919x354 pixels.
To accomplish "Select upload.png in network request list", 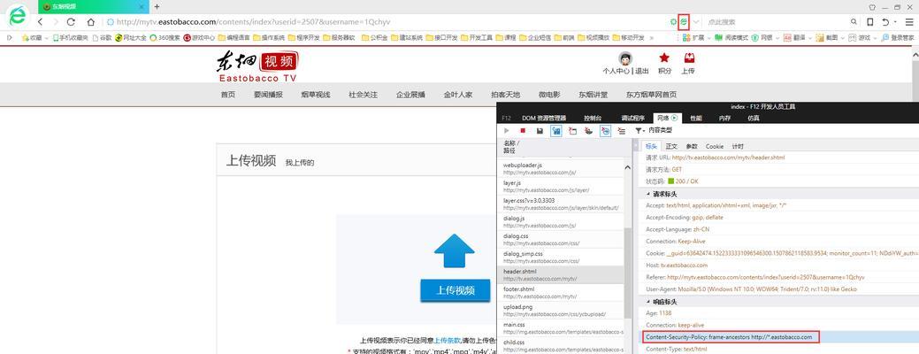I will pos(560,310).
